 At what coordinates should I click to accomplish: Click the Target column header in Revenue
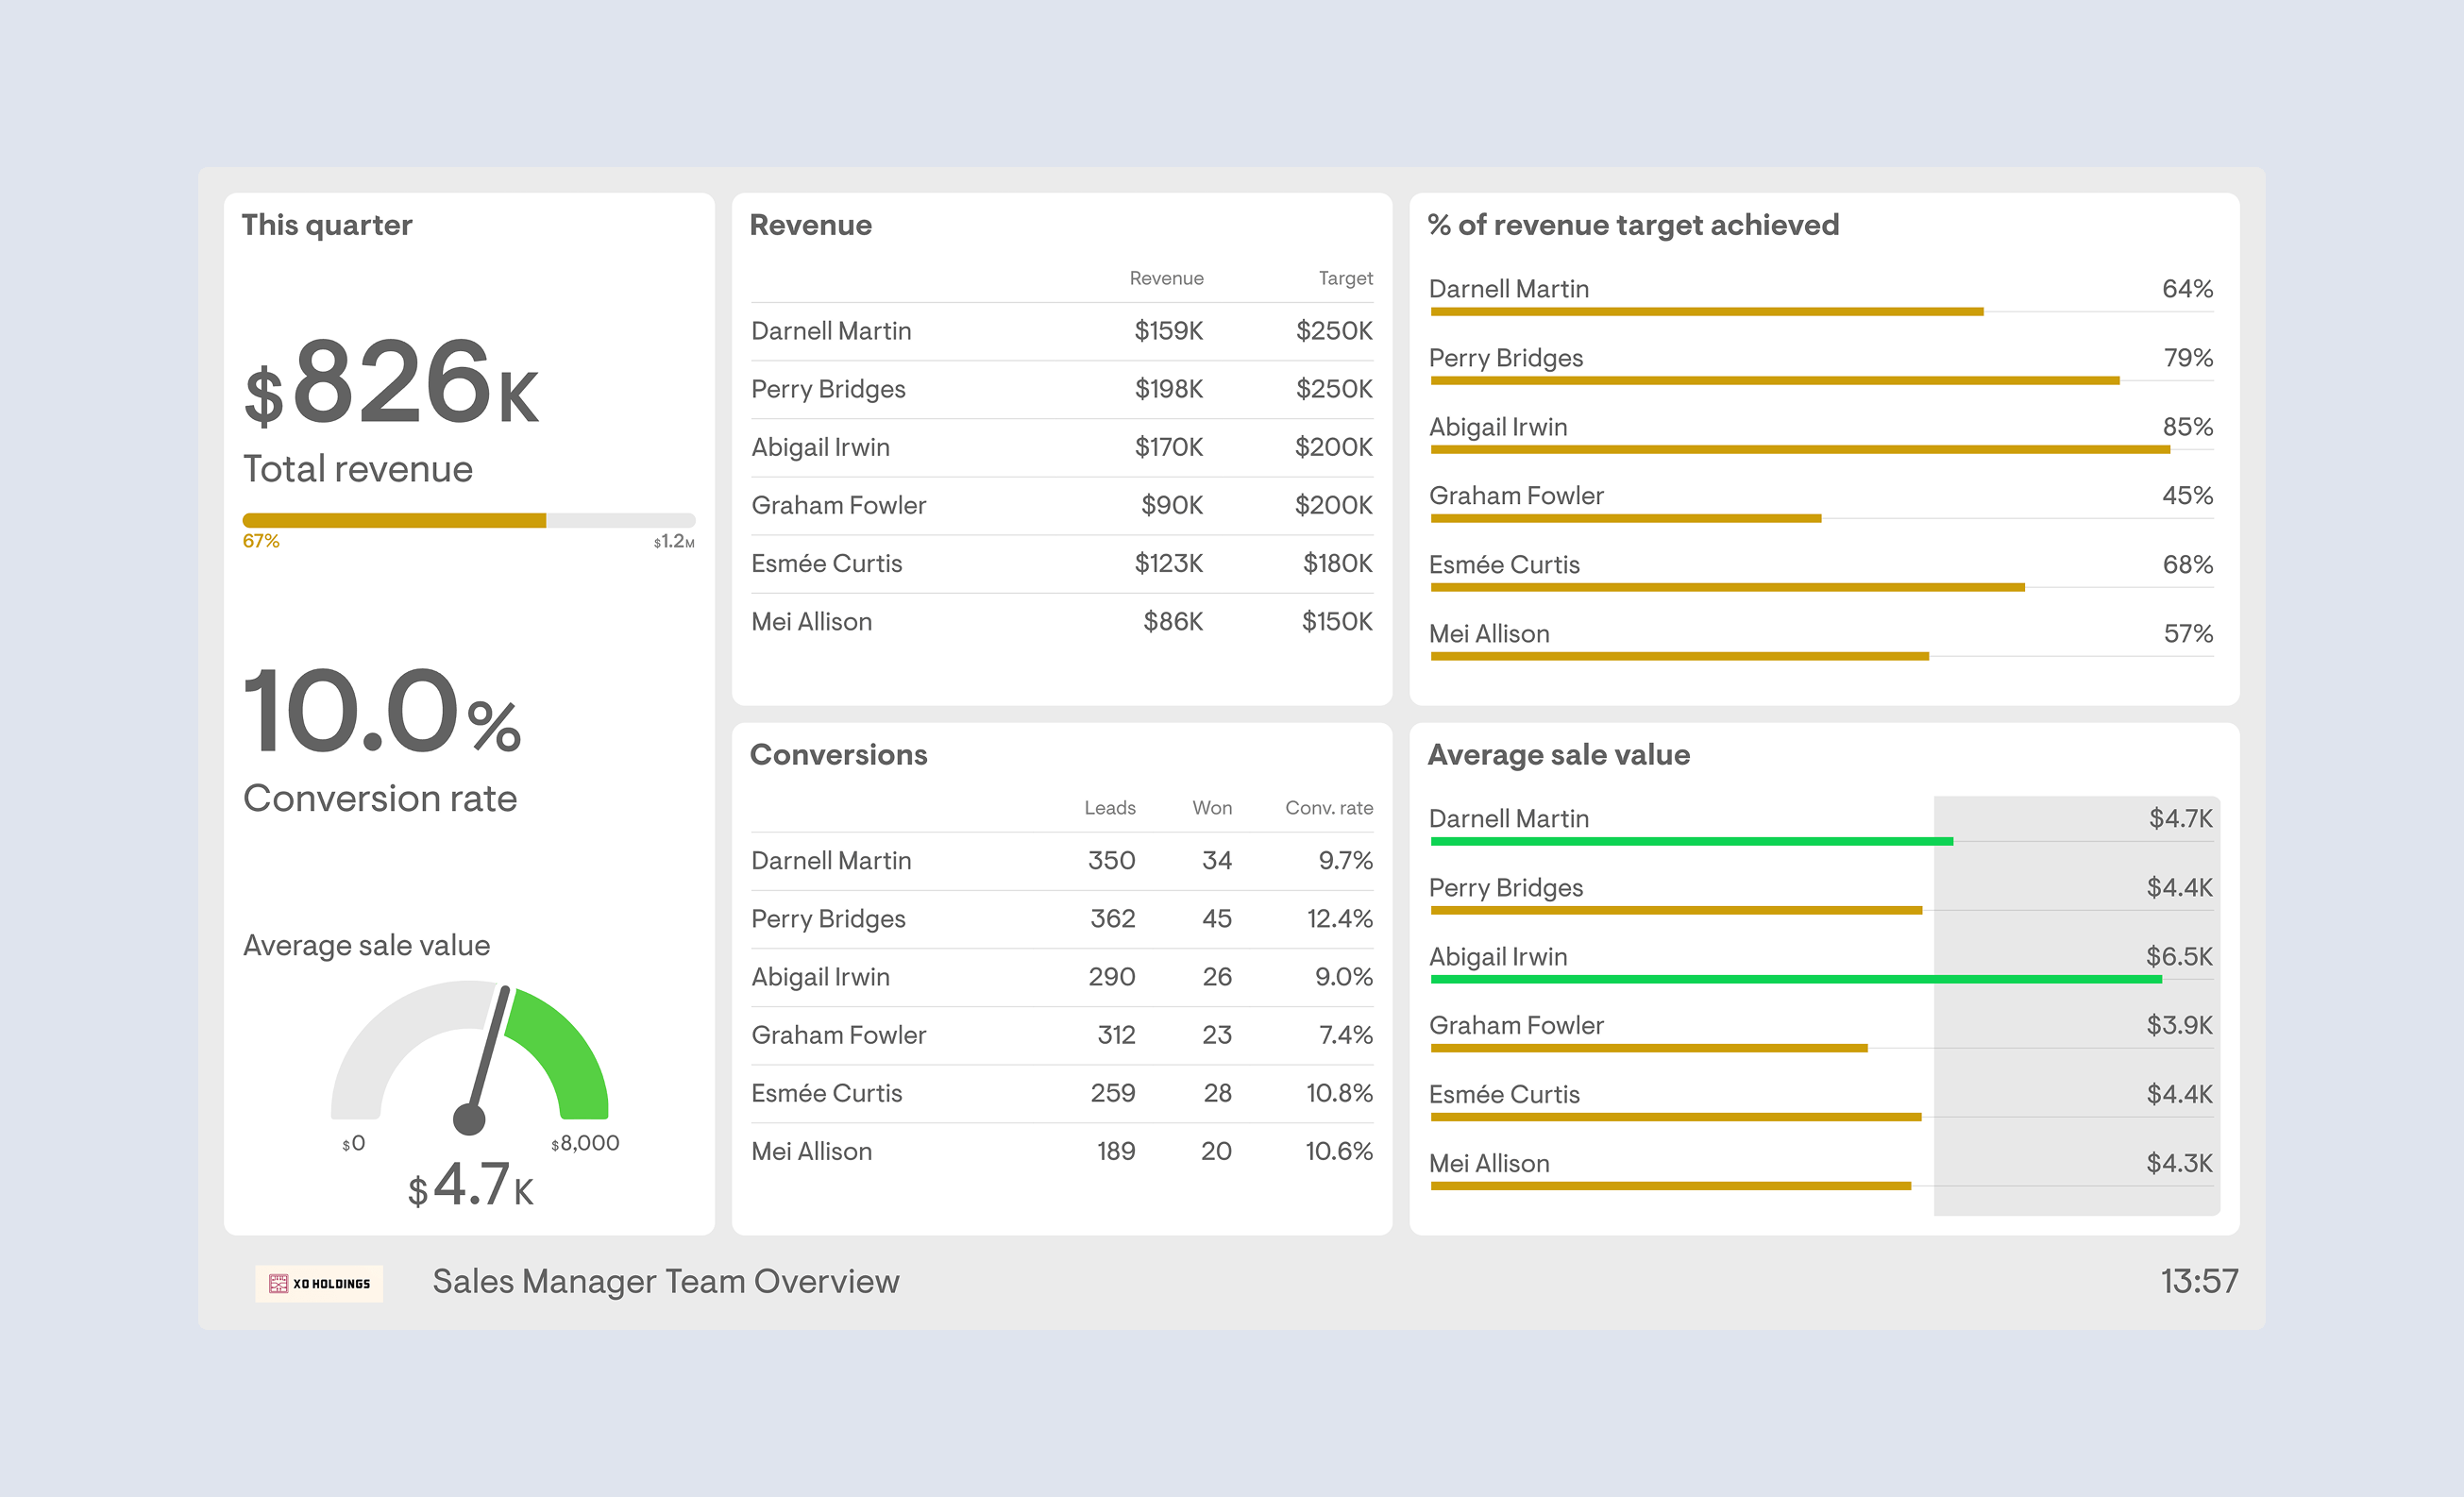coord(1344,278)
